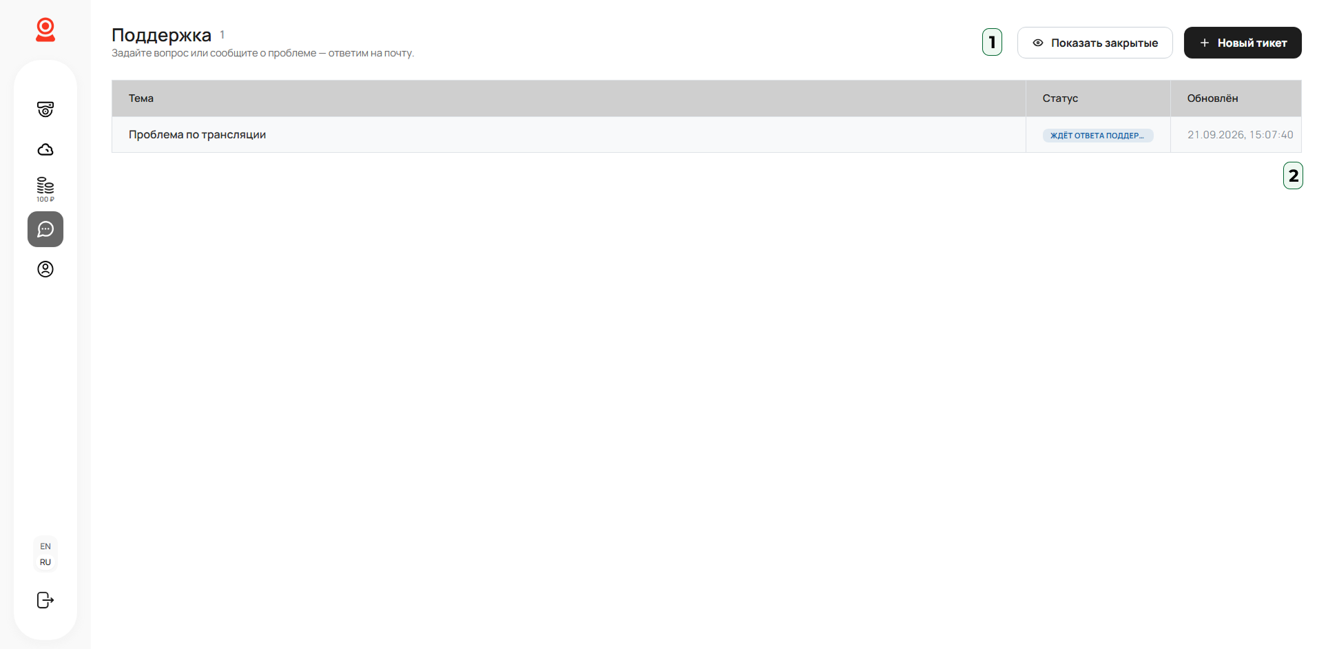The height and width of the screenshot is (649, 1317).
Task: Open the cameras section in sidebar
Action: (x=45, y=109)
